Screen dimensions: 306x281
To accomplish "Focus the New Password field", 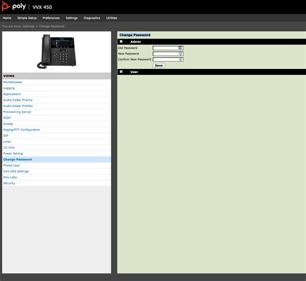I will point(168,53).
